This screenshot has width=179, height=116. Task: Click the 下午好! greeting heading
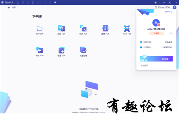point(37,16)
